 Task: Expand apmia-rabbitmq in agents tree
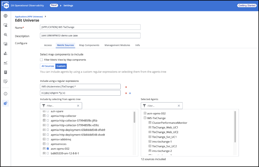point(44,139)
